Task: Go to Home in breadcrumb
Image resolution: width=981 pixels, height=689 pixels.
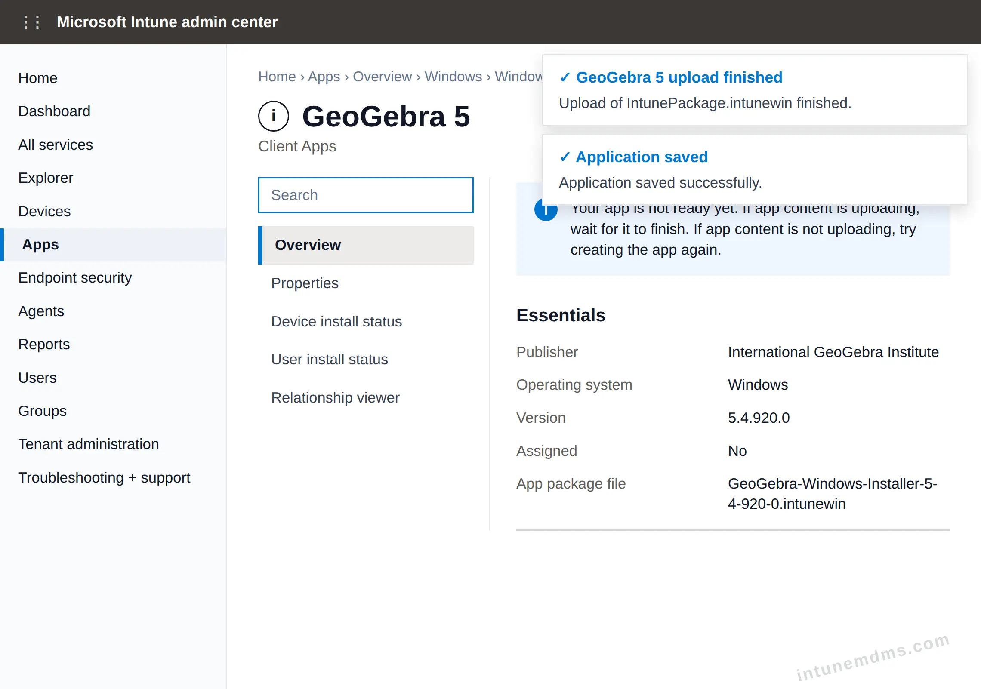Action: coord(277,77)
